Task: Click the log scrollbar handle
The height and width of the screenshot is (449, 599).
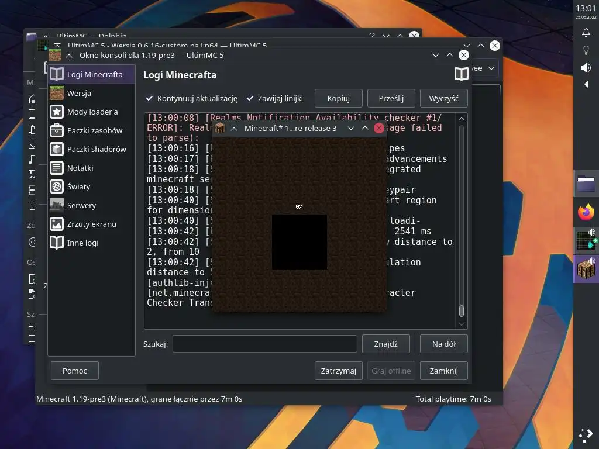Action: (462, 311)
